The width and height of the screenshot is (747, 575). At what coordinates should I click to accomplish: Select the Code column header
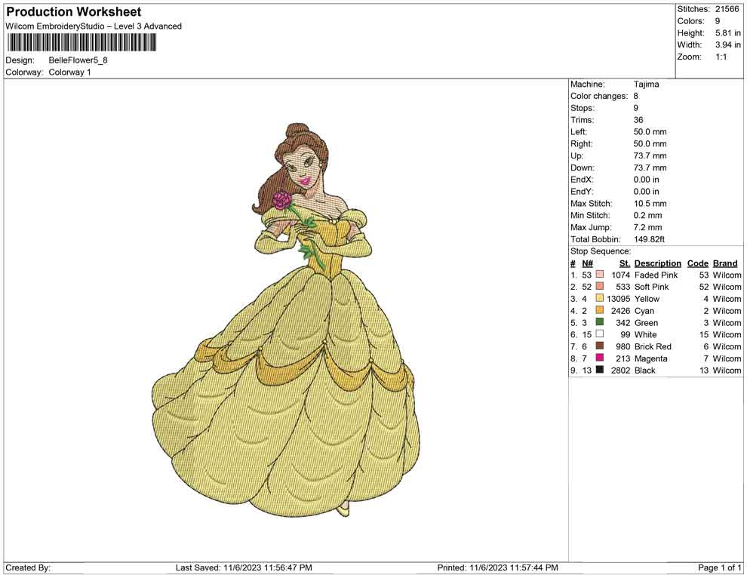pyautogui.click(x=698, y=263)
